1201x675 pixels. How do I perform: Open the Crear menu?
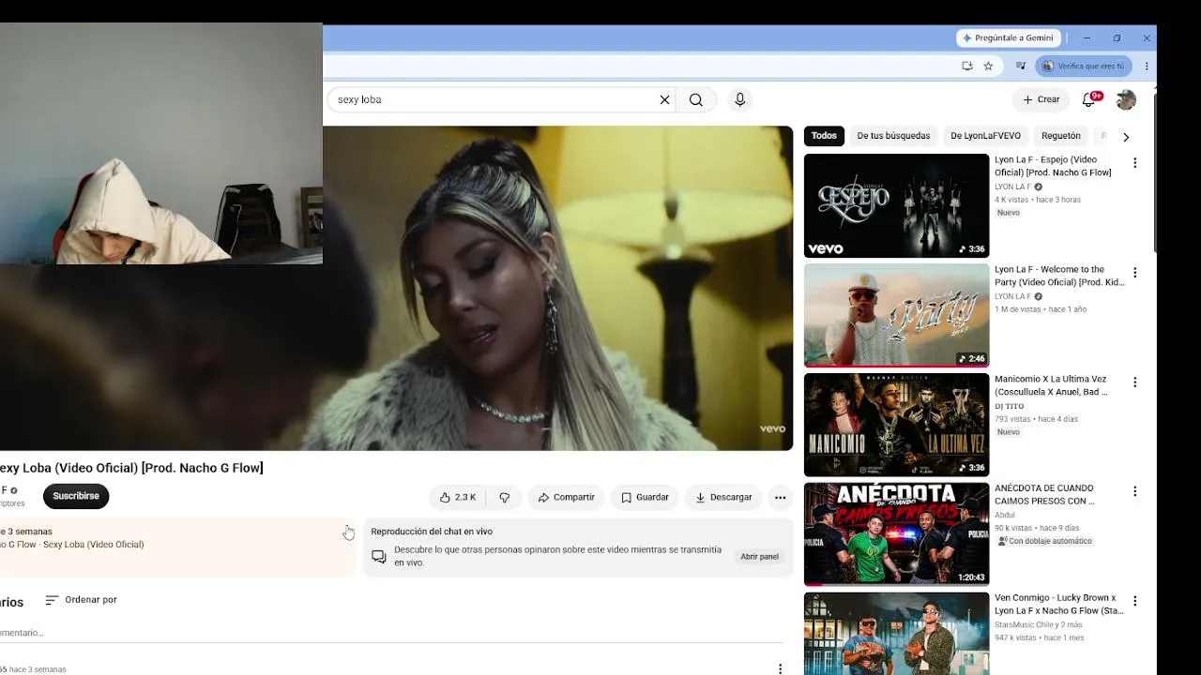1041,99
